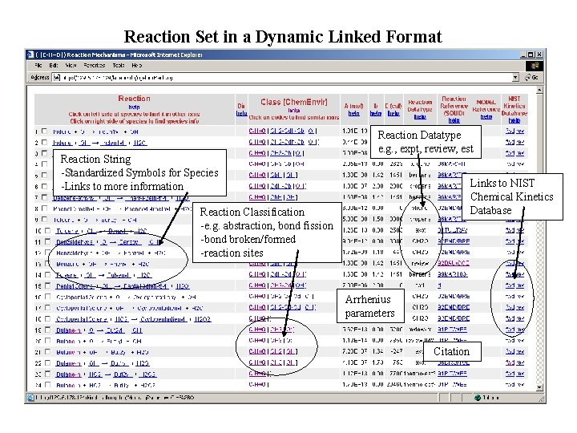Enable the checkbox for row 19 Butane-n + O
This screenshot has height=433, width=577.
(x=47, y=330)
